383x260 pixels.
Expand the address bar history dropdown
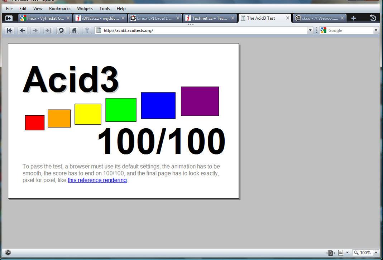pos(310,30)
